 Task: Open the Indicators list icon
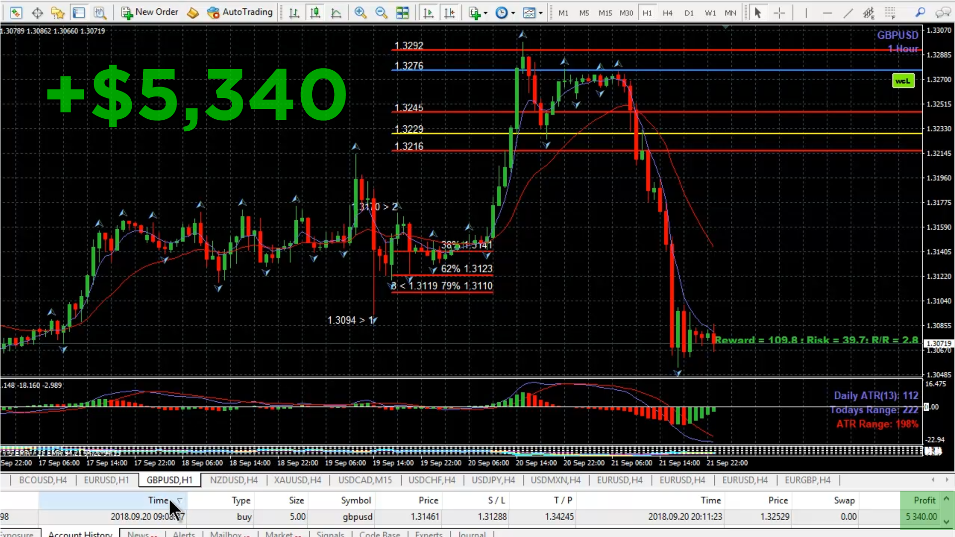pyautogui.click(x=474, y=12)
